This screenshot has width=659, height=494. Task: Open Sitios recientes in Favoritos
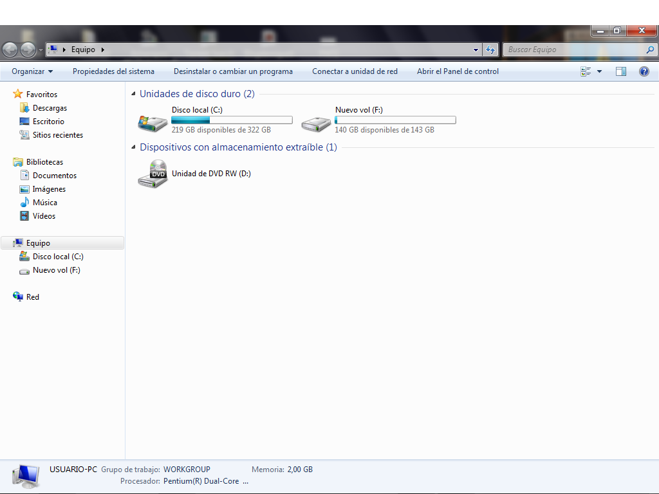(x=57, y=135)
